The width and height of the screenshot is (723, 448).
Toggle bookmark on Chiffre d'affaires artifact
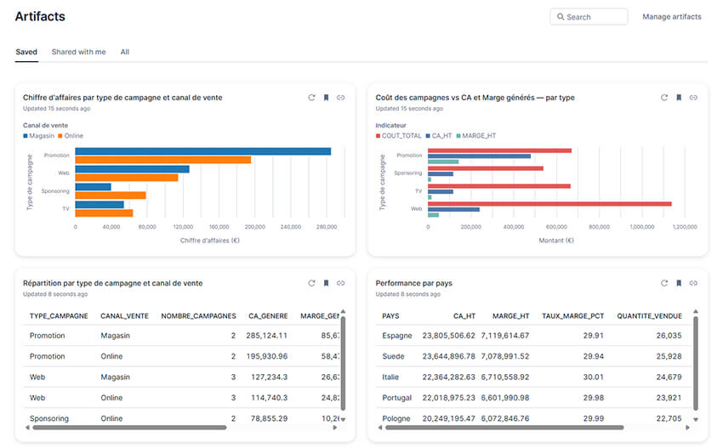(x=326, y=98)
